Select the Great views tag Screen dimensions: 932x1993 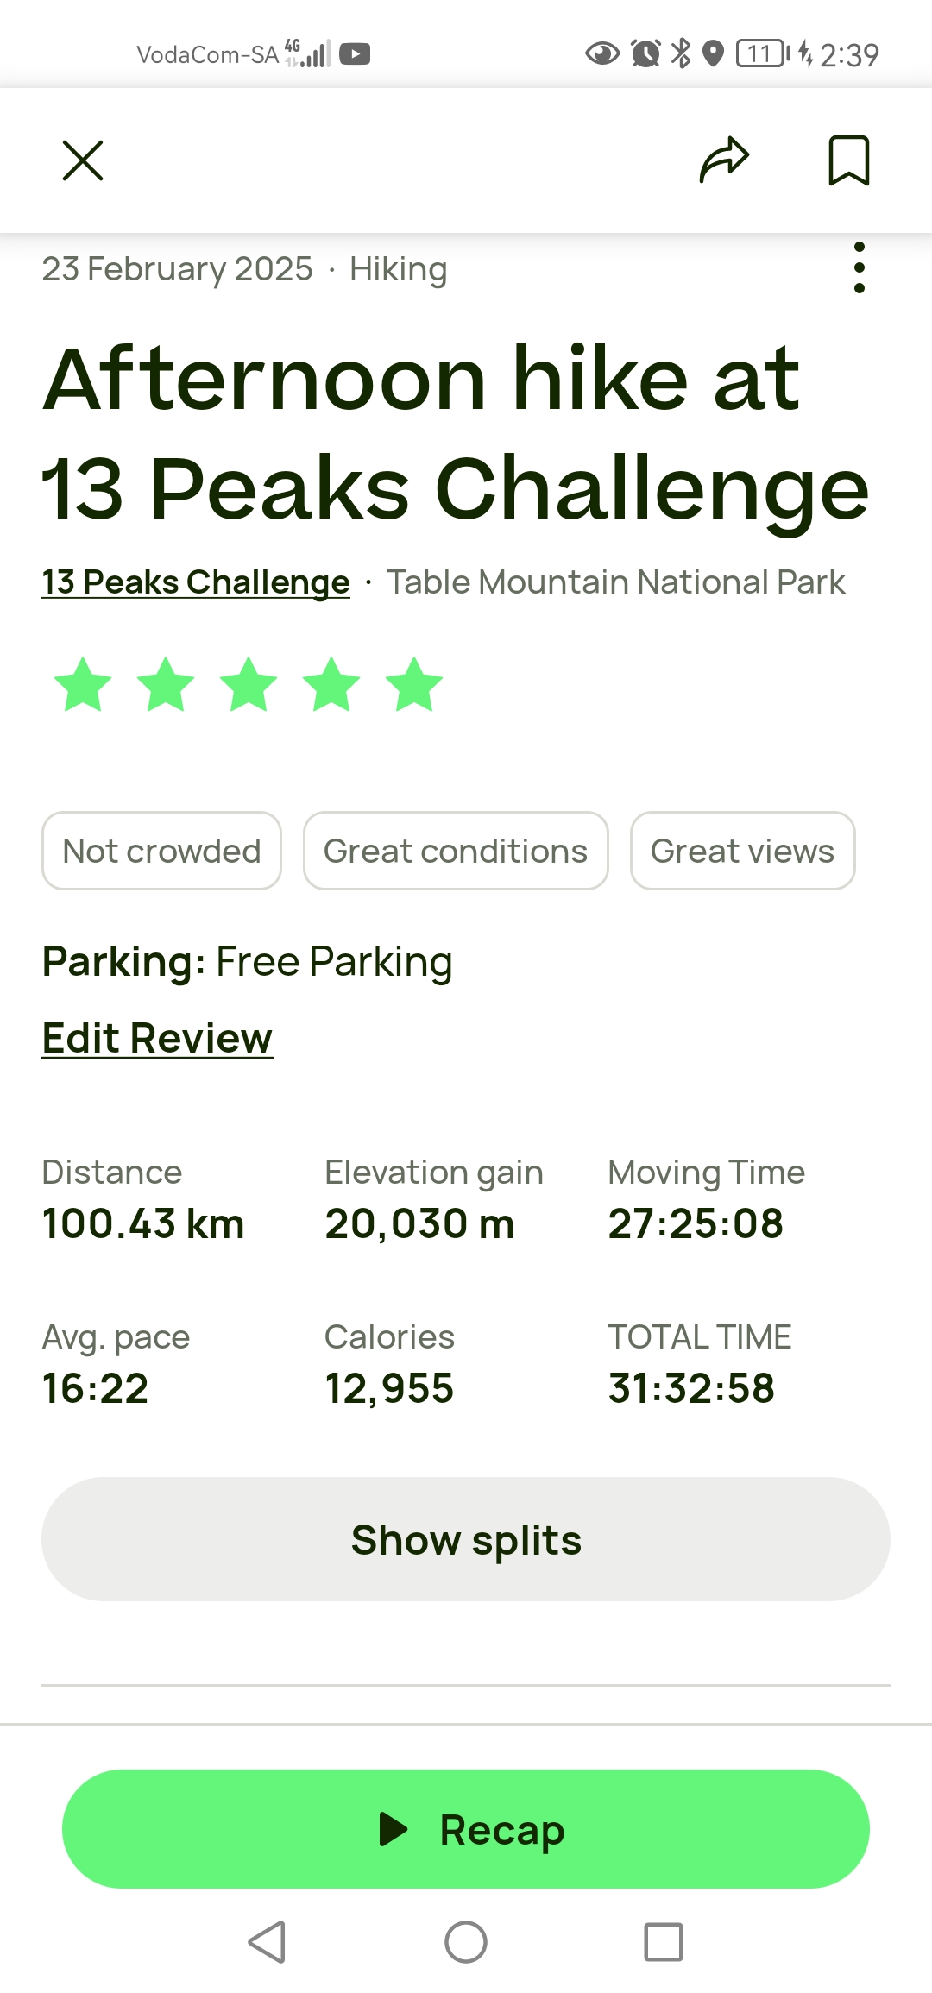742,851
